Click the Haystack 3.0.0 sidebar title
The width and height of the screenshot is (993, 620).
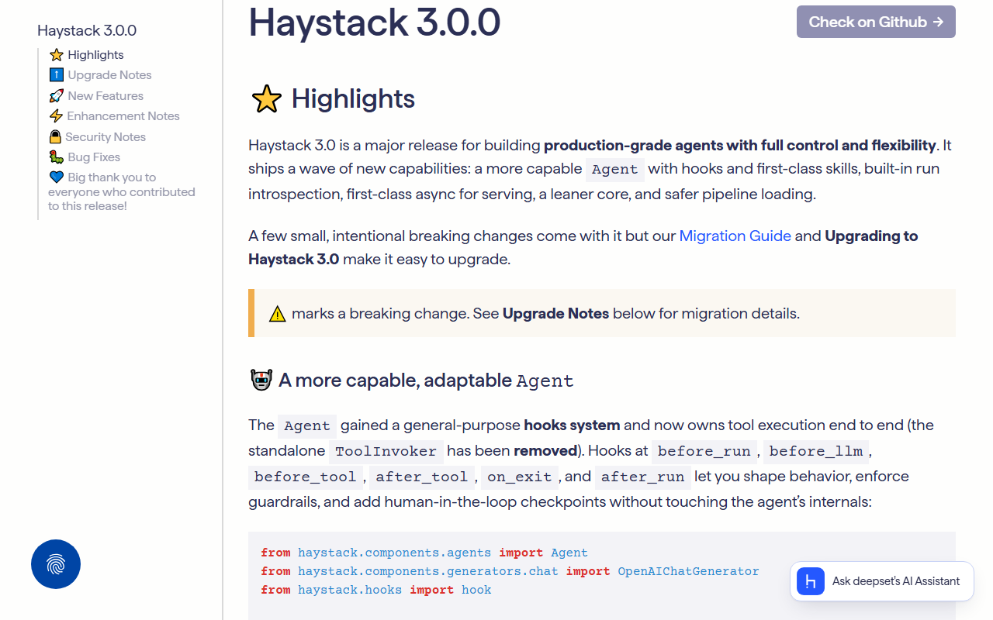(87, 30)
